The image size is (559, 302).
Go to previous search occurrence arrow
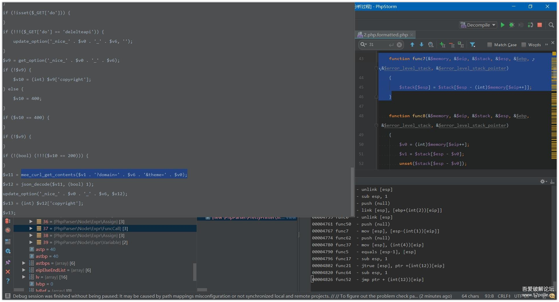[x=412, y=44]
